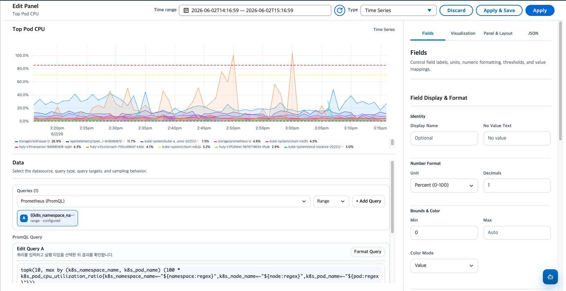Screen dimensions: 566x291
Task: Click the Display Name input field
Action: pyautogui.click(x=444, y=138)
